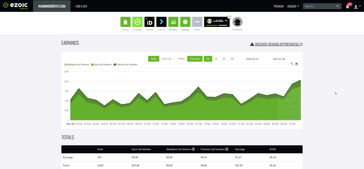Edit the start date 2025-02-01
The image size is (364, 169).
point(252,59)
